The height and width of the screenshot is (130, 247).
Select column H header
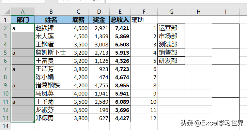pos(199,12)
